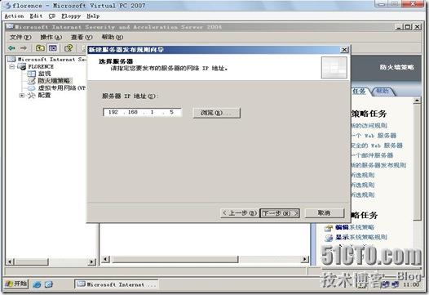Click the 浏览(B)... browse button

pyautogui.click(x=217, y=113)
